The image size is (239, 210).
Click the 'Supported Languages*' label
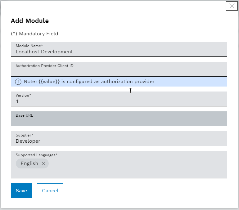[x=37, y=155]
